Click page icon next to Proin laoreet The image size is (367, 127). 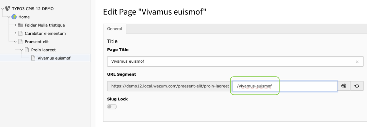click(x=27, y=50)
